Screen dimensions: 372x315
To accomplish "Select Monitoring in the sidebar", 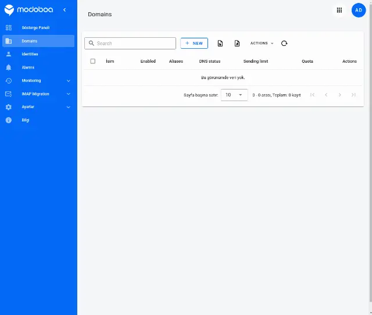I will (x=38, y=81).
